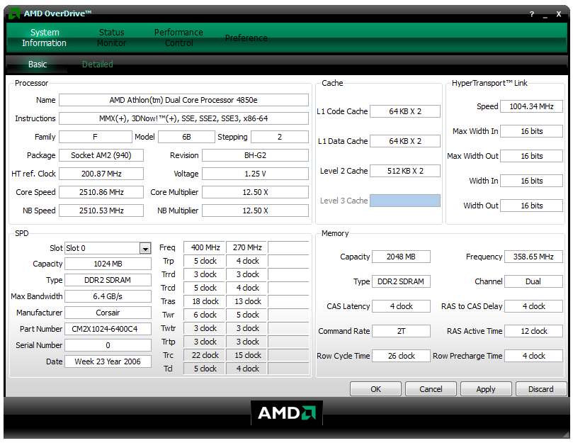Click the L1 Code Cache 64 KB X 2 value

tap(405, 111)
